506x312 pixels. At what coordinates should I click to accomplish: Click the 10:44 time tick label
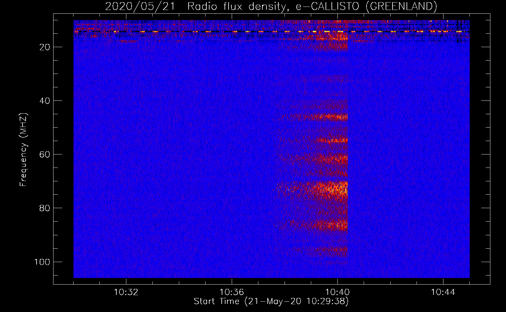[x=443, y=292]
